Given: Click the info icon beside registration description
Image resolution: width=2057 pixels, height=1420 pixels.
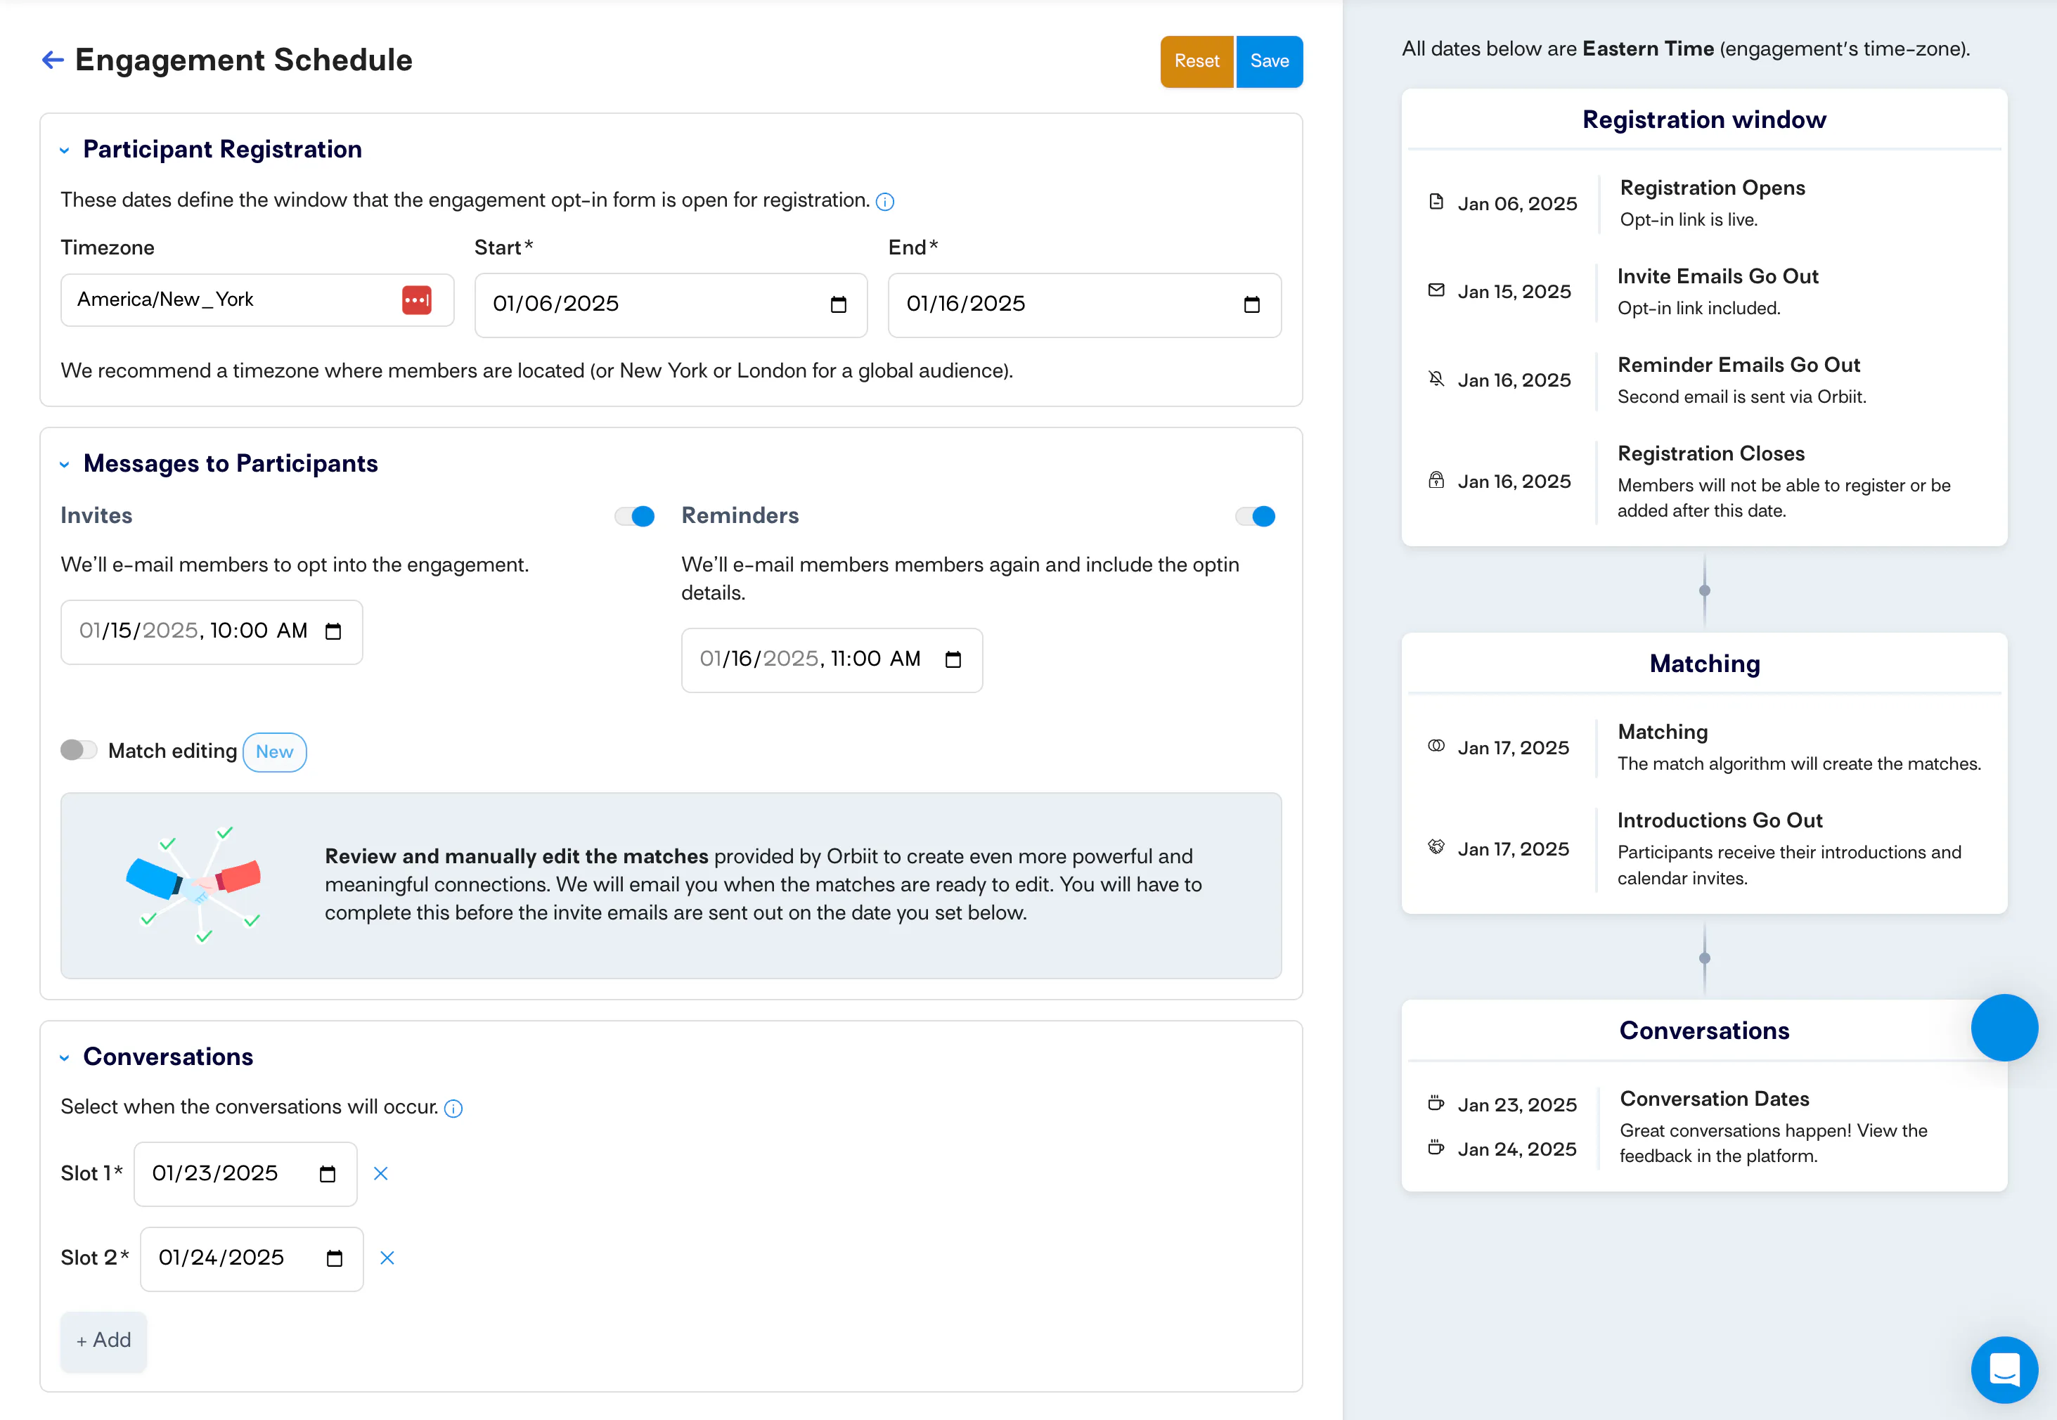Looking at the screenshot, I should [884, 201].
